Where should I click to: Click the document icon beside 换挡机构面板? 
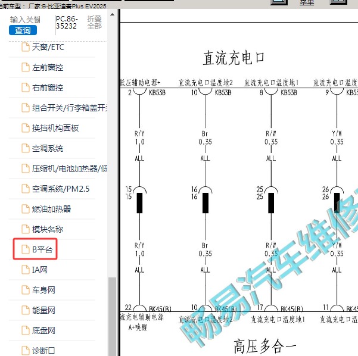26,128
